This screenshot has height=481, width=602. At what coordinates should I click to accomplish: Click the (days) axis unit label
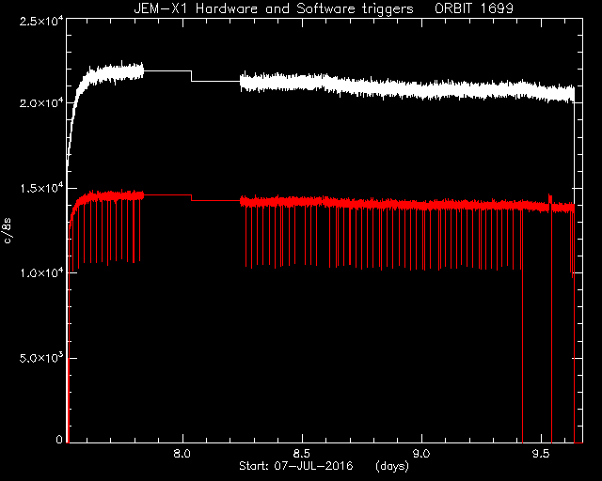coord(392,466)
